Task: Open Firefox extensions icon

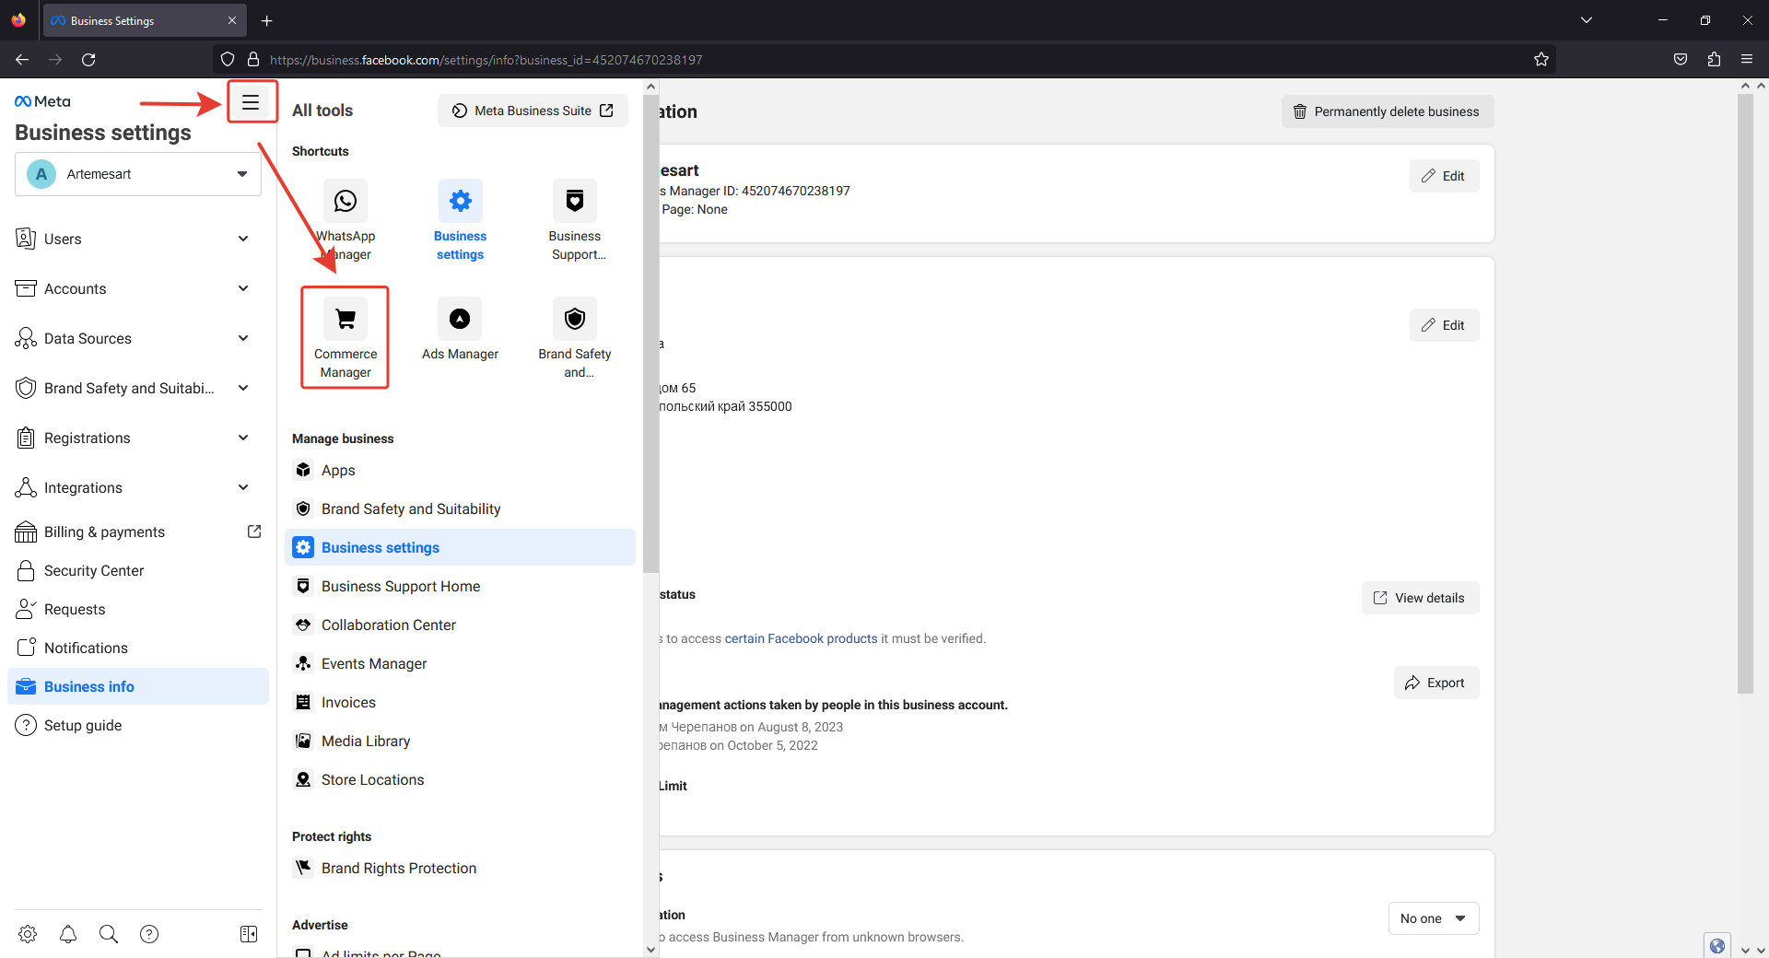Action: point(1714,60)
